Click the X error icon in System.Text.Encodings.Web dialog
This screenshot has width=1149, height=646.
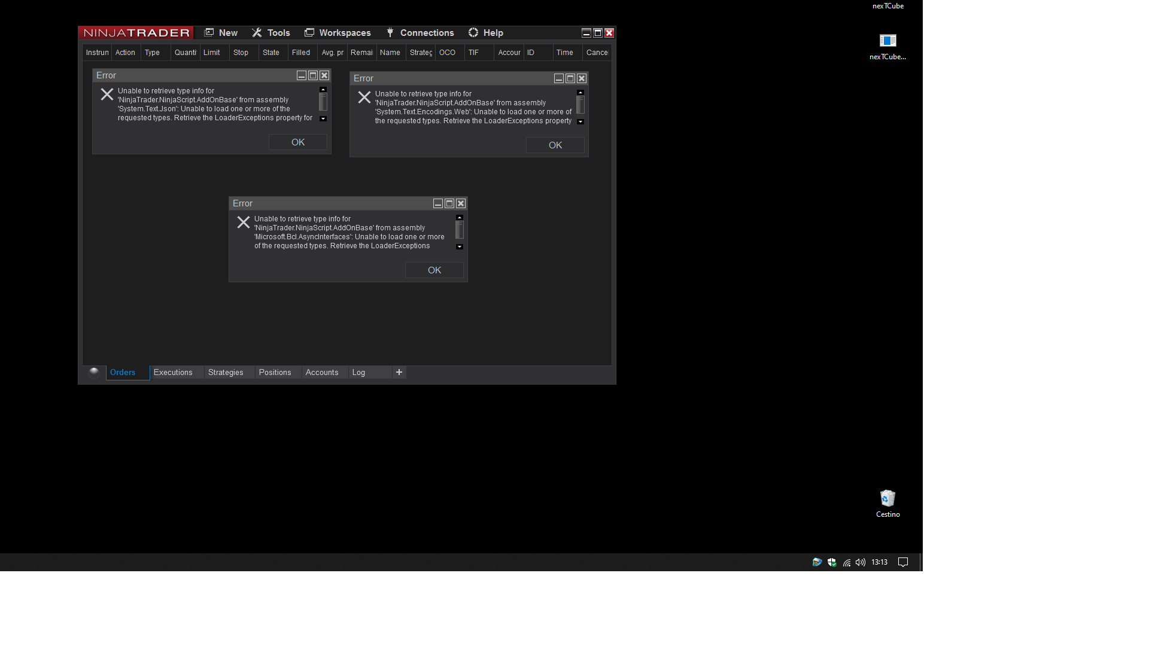tap(364, 97)
